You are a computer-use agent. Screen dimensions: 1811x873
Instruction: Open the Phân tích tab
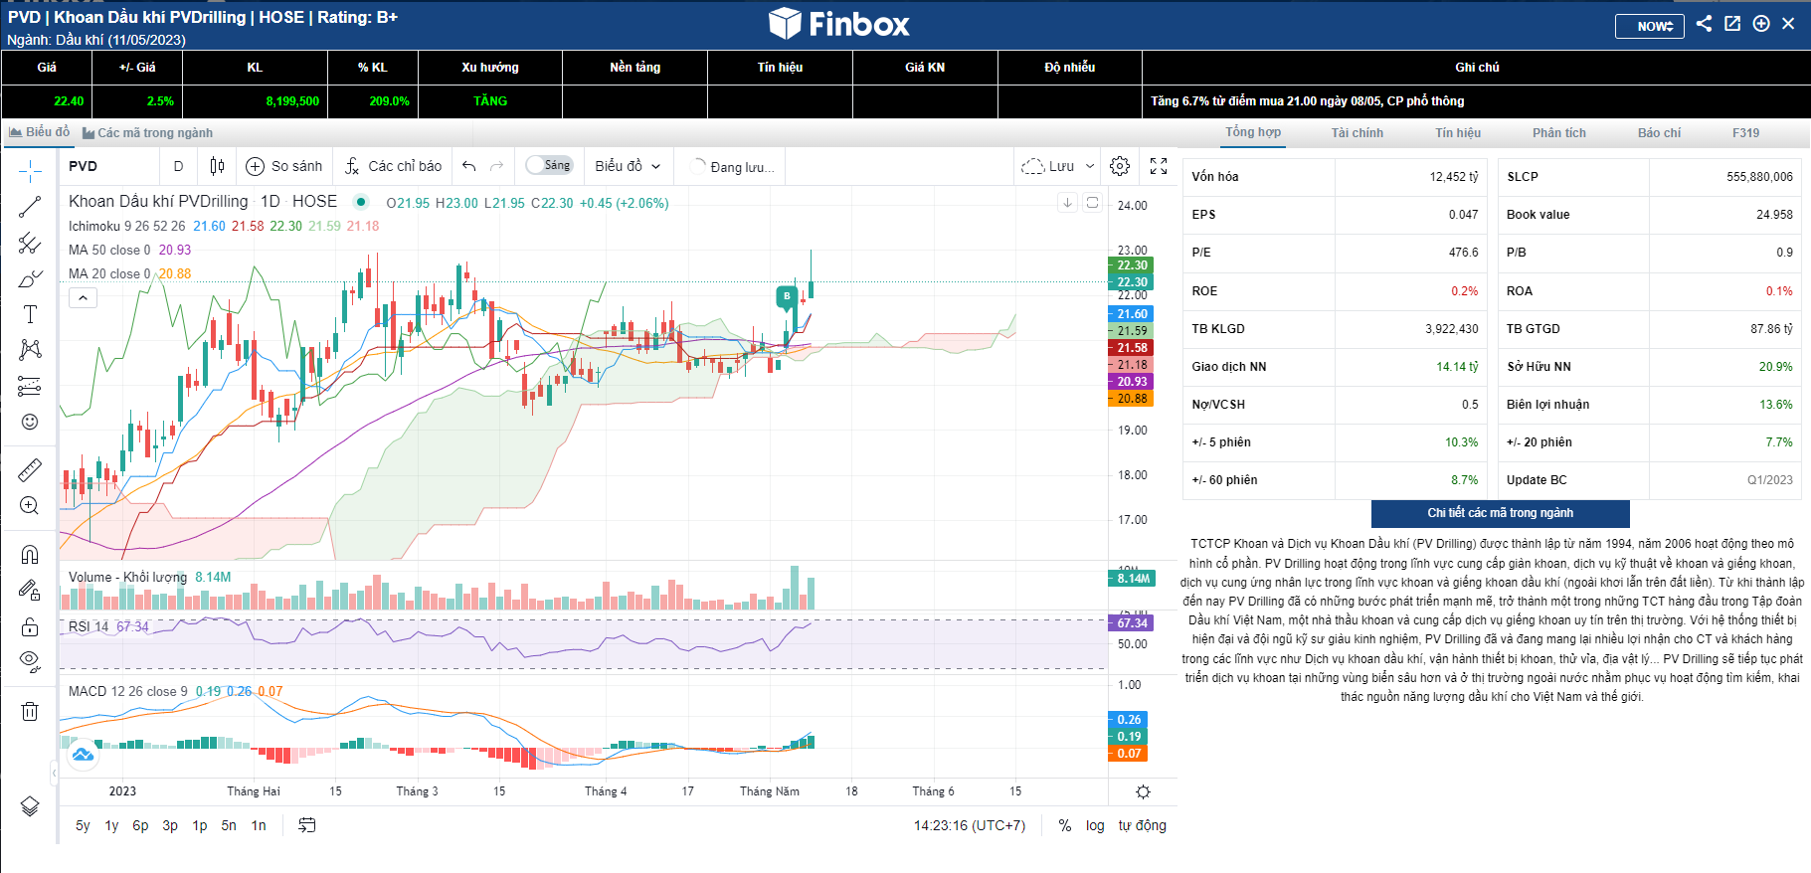[x=1558, y=133]
